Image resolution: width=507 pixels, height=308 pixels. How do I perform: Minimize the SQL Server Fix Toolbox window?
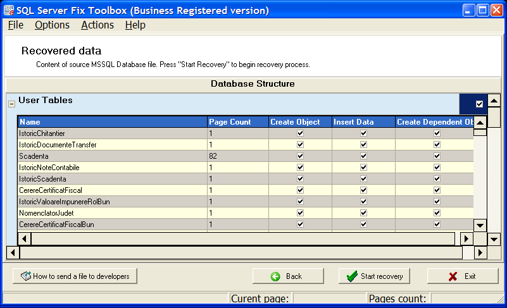click(x=468, y=10)
